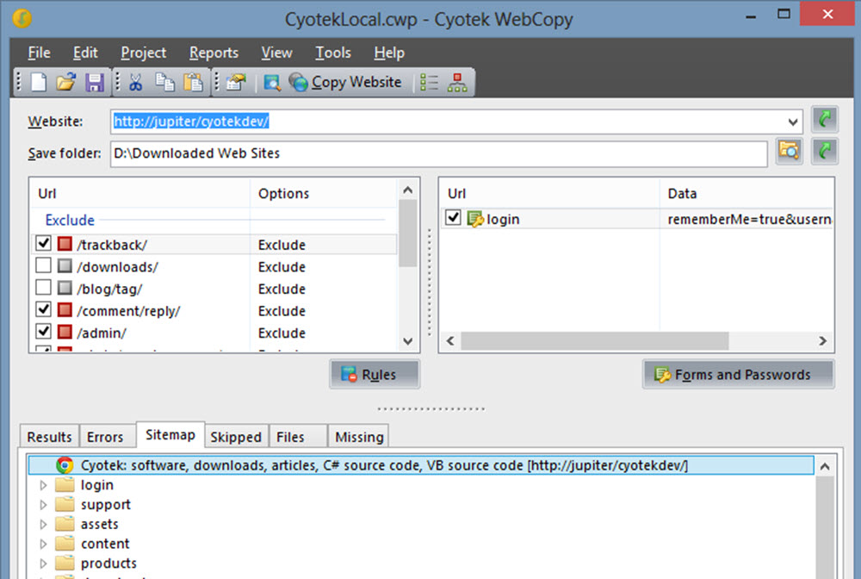861x579 pixels.
Task: Click the browse icon beside Save folder
Action: pos(789,153)
